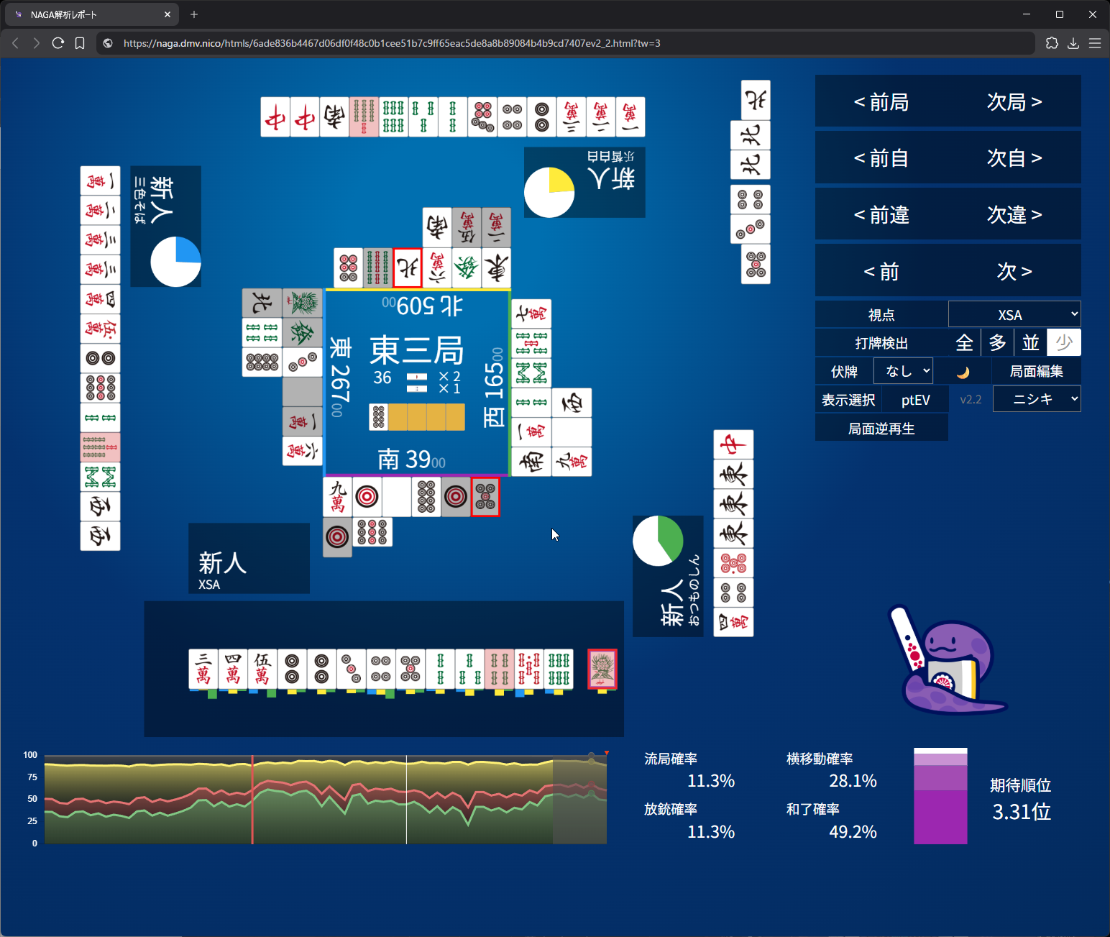Viewport: 1110px width, 937px height.
Task: Click the browser bookmark icon
Action: tap(80, 43)
